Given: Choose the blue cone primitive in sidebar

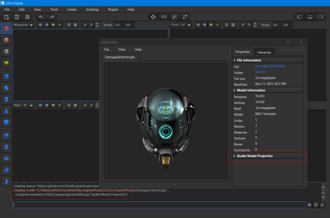Looking at the screenshot, I should pyautogui.click(x=7, y=110).
